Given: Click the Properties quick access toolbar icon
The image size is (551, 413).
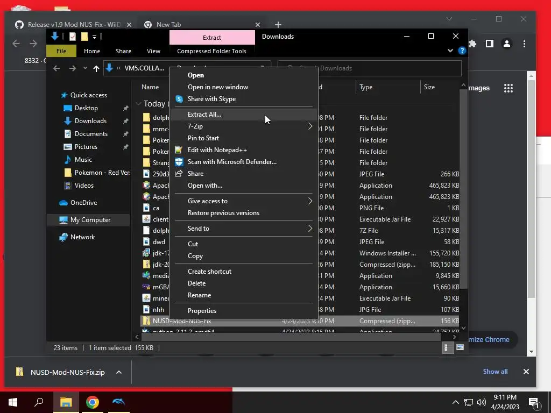Looking at the screenshot, I should click(x=73, y=37).
